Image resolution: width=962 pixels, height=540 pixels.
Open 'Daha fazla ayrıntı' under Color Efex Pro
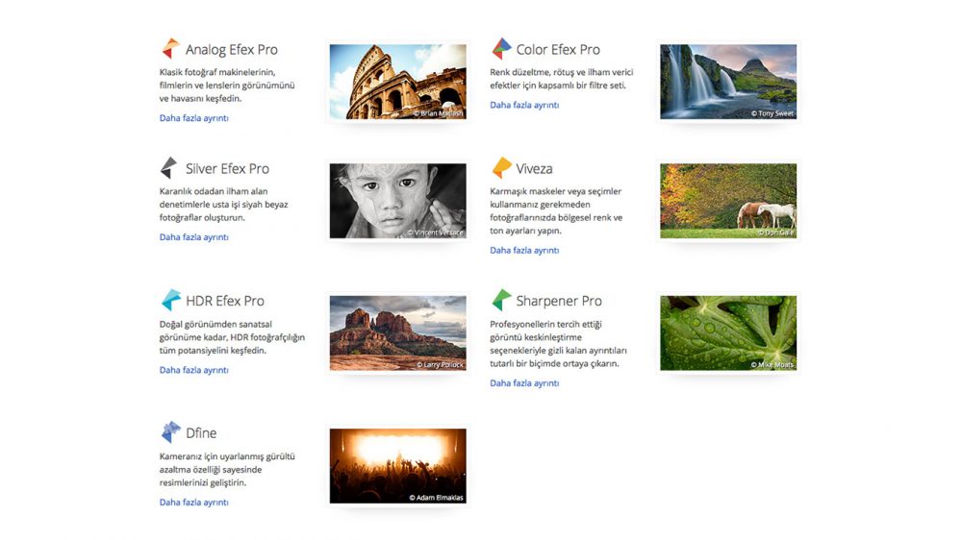524,105
